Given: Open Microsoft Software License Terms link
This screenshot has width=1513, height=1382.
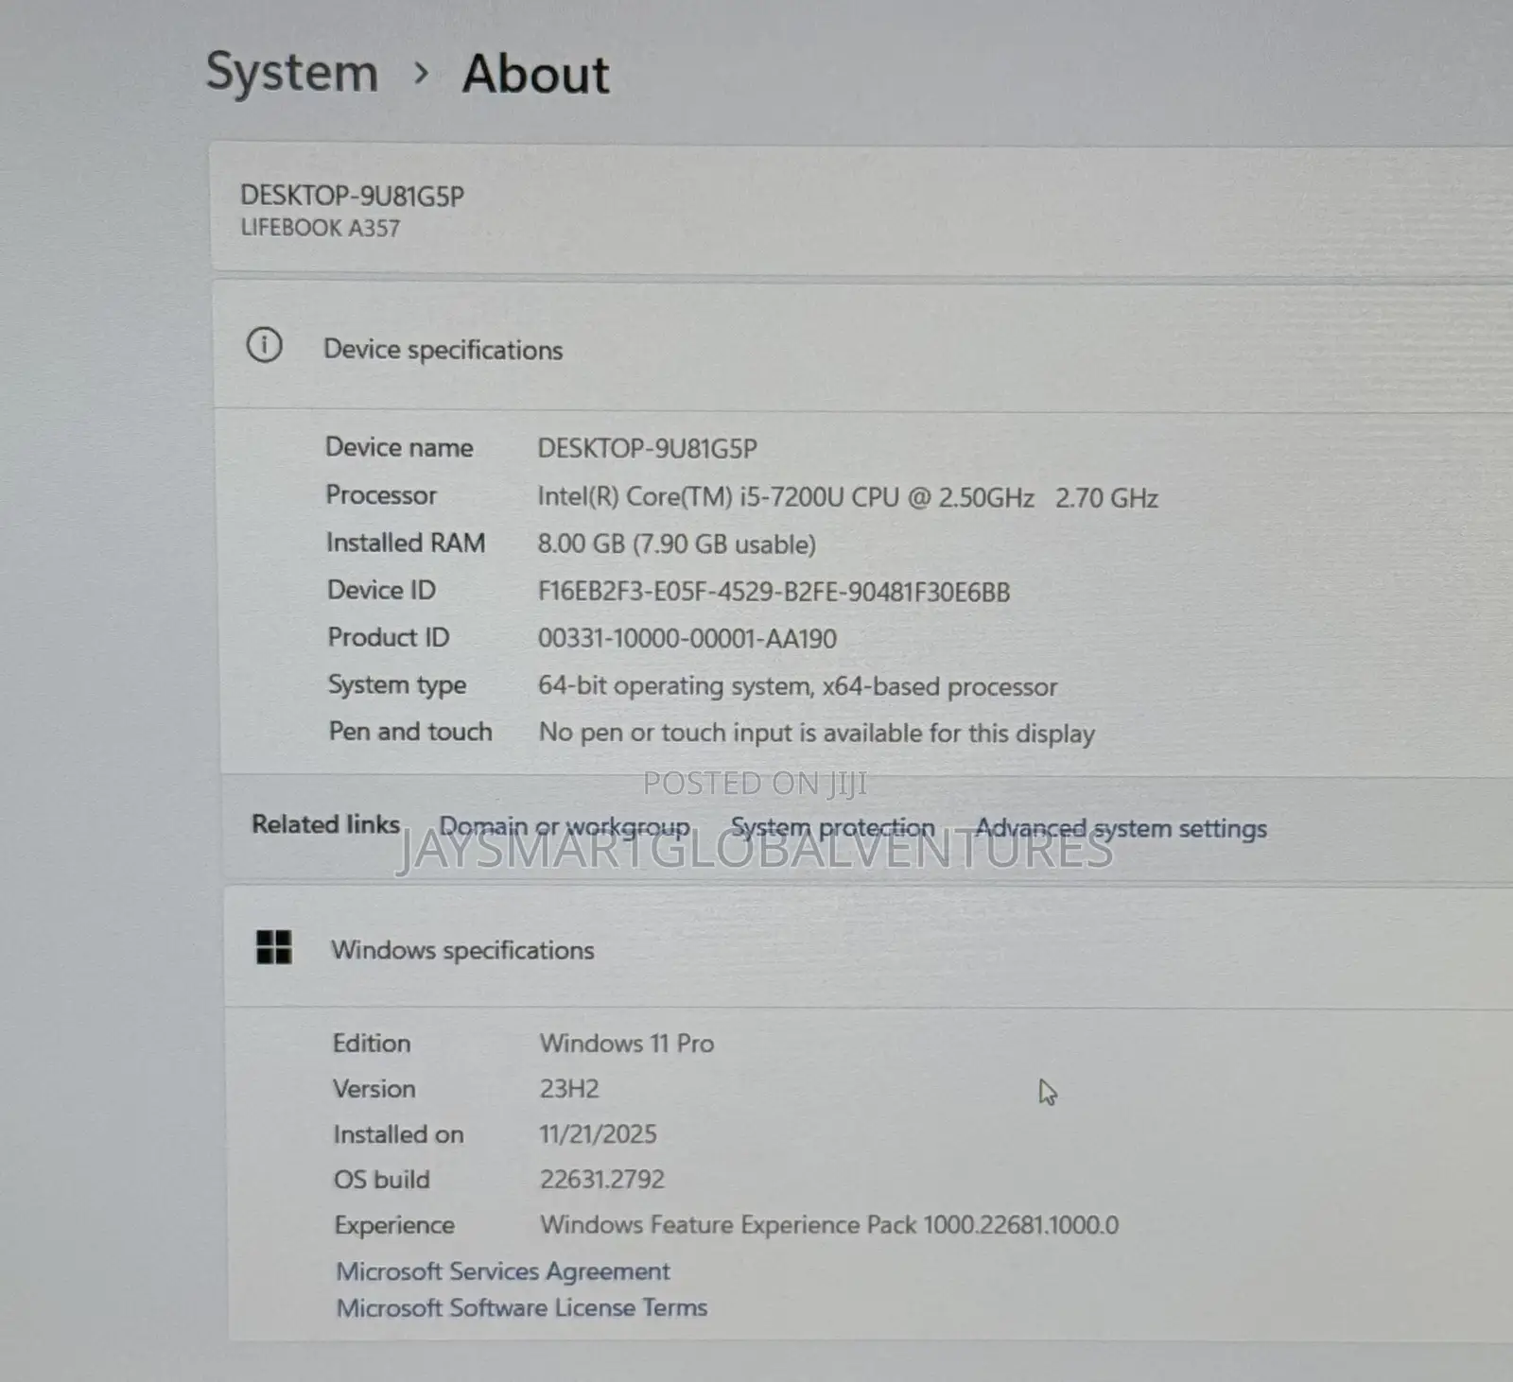Looking at the screenshot, I should pyautogui.click(x=522, y=1308).
